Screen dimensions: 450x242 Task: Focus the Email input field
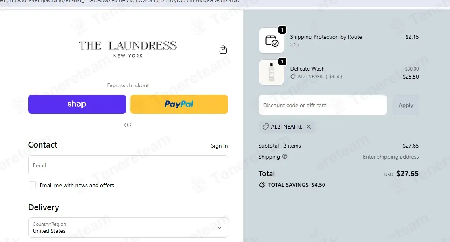[128, 165]
